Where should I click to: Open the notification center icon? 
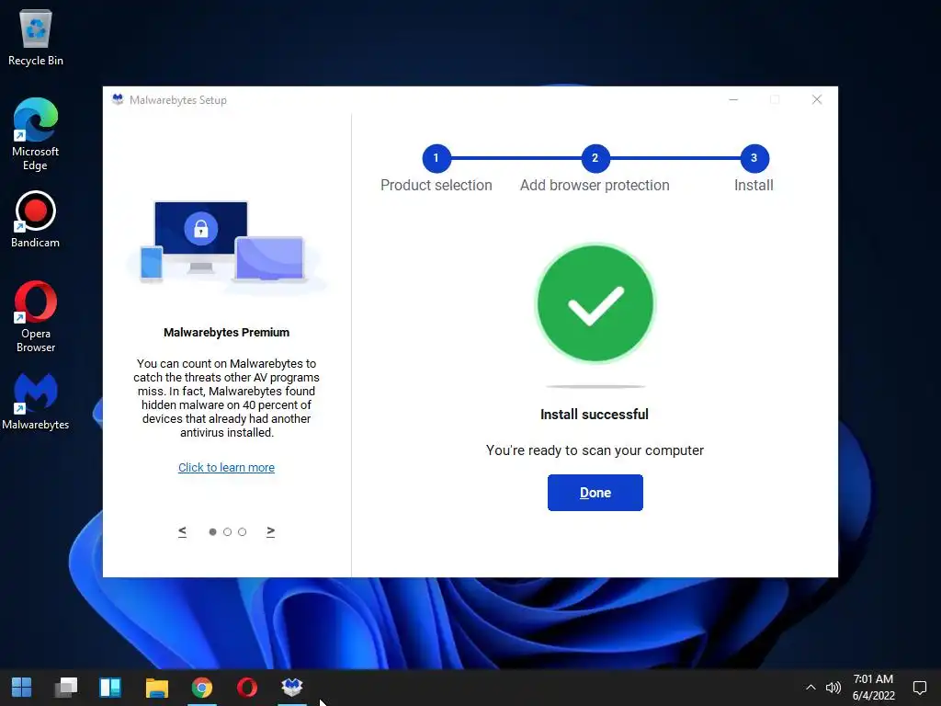click(x=919, y=688)
